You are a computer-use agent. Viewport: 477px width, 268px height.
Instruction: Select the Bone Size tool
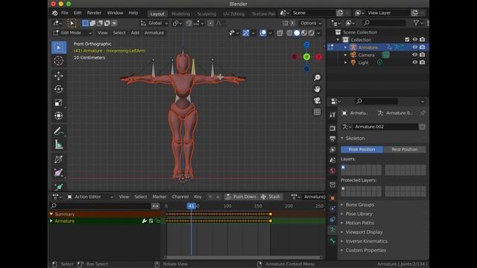coord(59,173)
